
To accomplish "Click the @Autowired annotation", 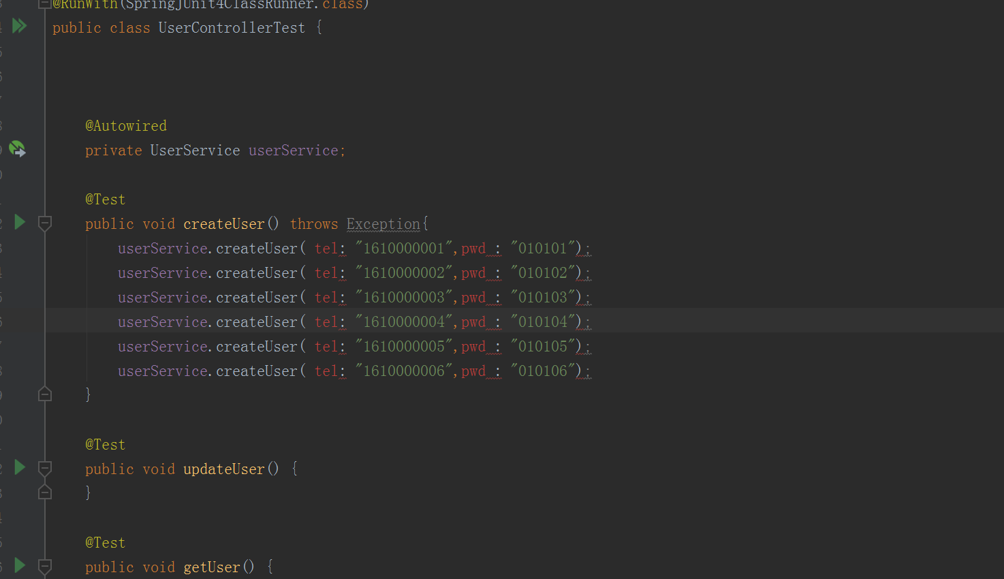I will (125, 125).
